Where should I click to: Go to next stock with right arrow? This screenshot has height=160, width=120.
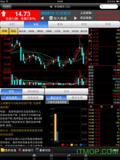[x=76, y=18]
